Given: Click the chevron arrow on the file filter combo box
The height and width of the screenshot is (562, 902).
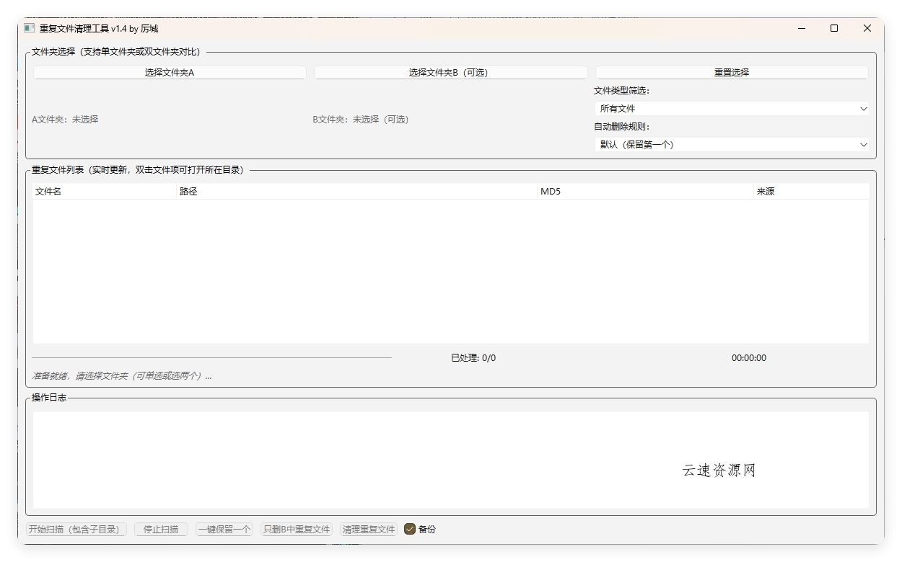Looking at the screenshot, I should pyautogui.click(x=863, y=108).
